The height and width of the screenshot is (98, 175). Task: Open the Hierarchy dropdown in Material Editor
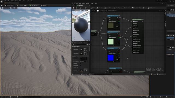100,8
